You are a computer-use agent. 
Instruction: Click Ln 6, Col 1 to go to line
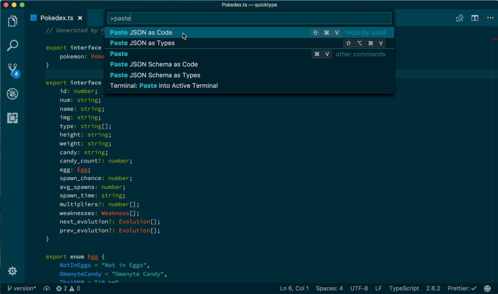294,288
